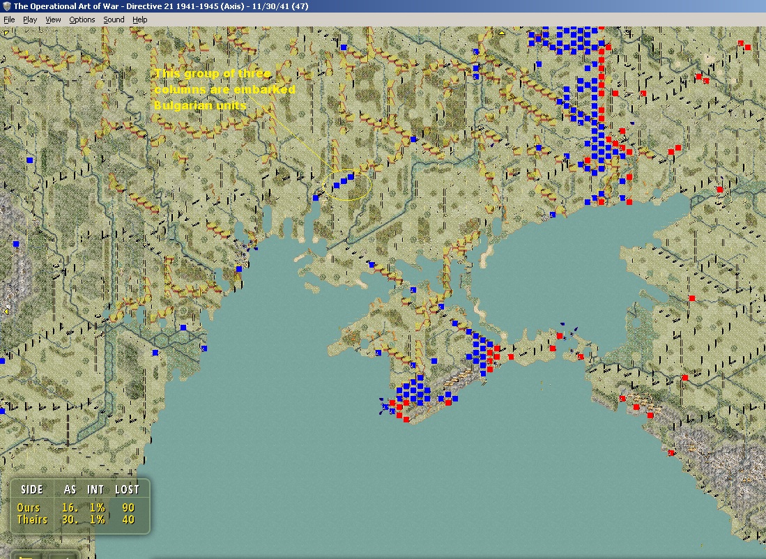Click the yellow left arrow on the map's left edge

(x=6, y=312)
